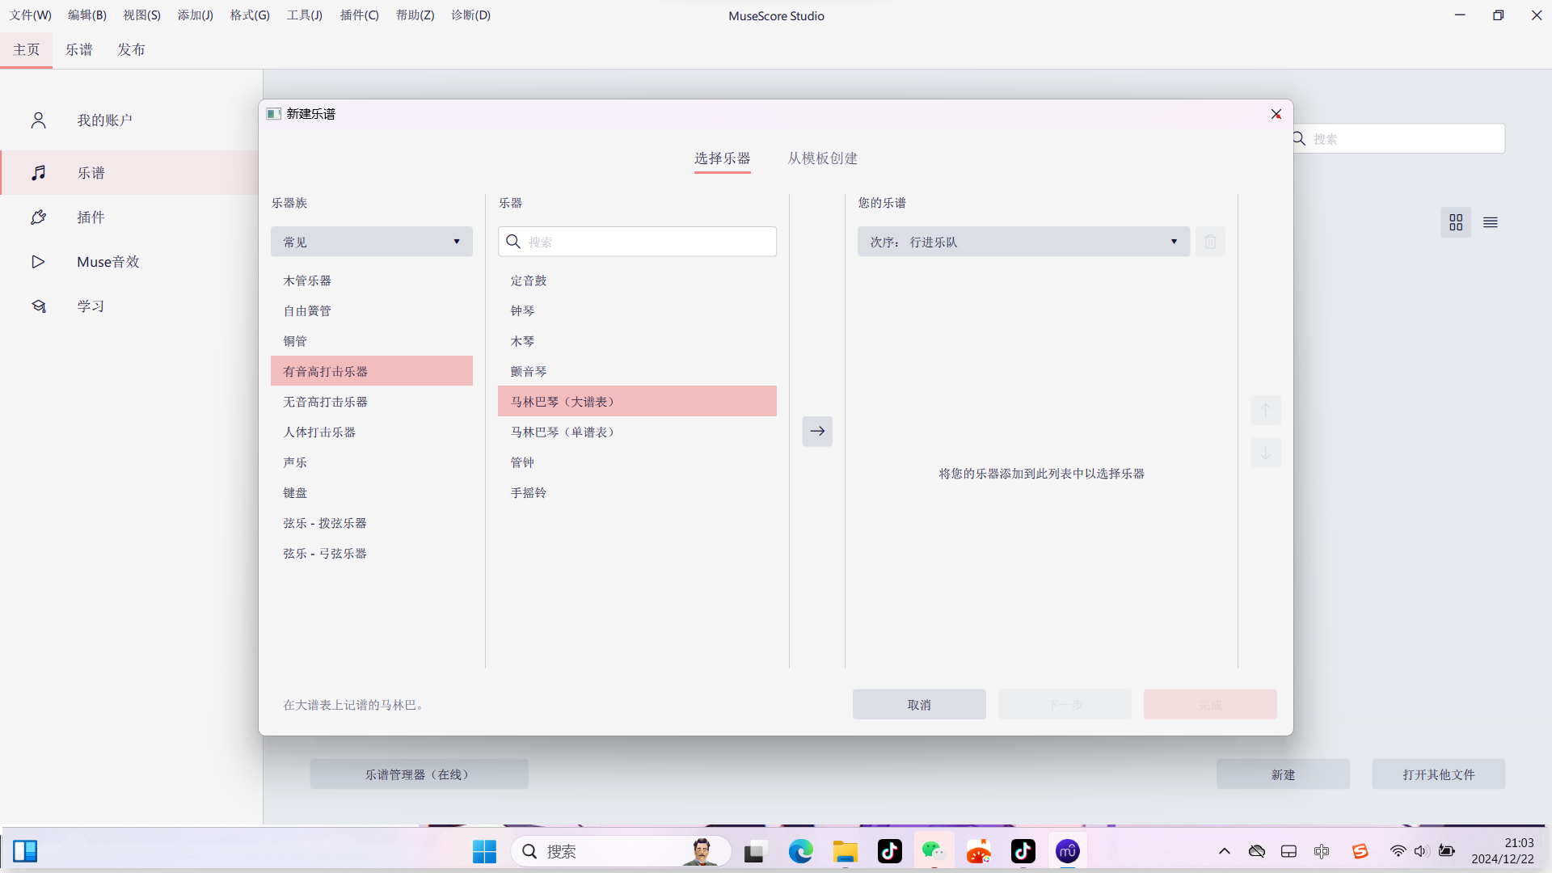1552x873 pixels.
Task: Open WeChat from taskbar
Action: coord(934,851)
